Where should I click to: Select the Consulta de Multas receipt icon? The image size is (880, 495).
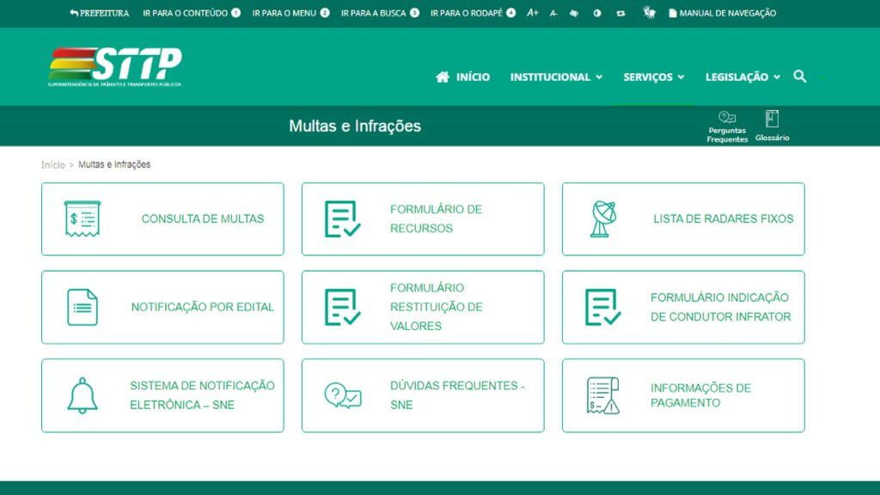(x=82, y=218)
